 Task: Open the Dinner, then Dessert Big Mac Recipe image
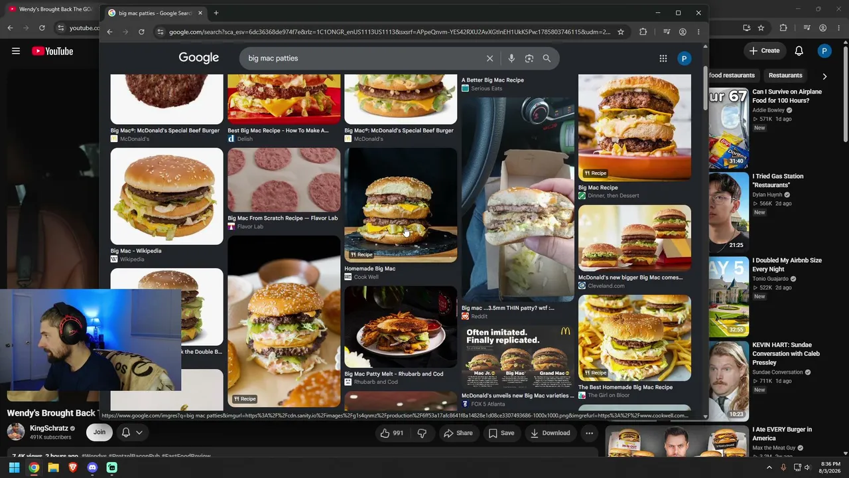tap(634, 127)
